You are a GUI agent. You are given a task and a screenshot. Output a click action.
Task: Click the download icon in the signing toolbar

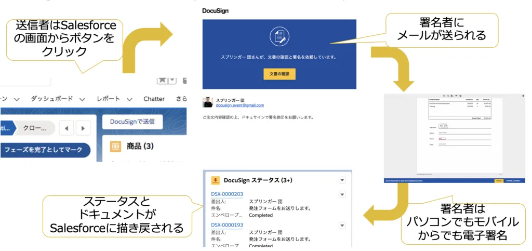[x=452, y=96]
